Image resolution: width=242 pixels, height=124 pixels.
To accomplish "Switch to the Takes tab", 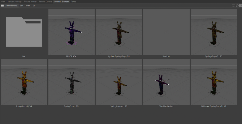I will point(73,2).
